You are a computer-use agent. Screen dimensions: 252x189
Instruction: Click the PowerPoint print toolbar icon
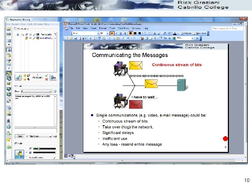coord(90,38)
